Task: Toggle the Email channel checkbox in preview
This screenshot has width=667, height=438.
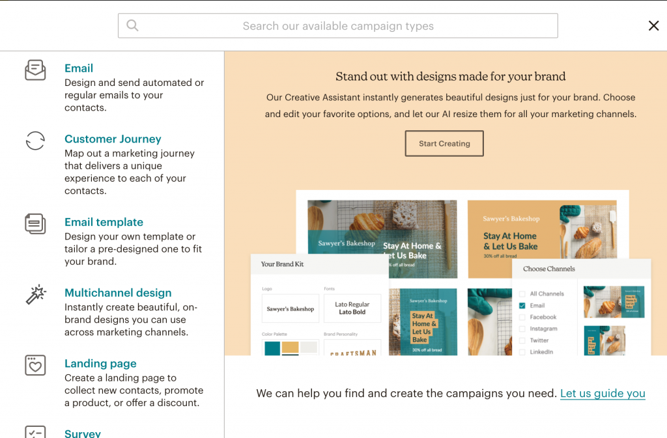Action: (x=522, y=305)
